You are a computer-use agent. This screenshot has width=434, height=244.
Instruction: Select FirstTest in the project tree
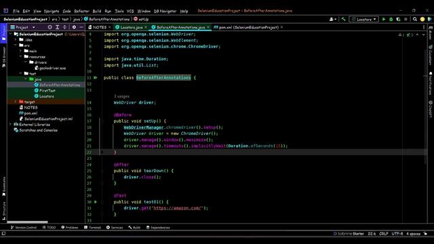[47, 90]
